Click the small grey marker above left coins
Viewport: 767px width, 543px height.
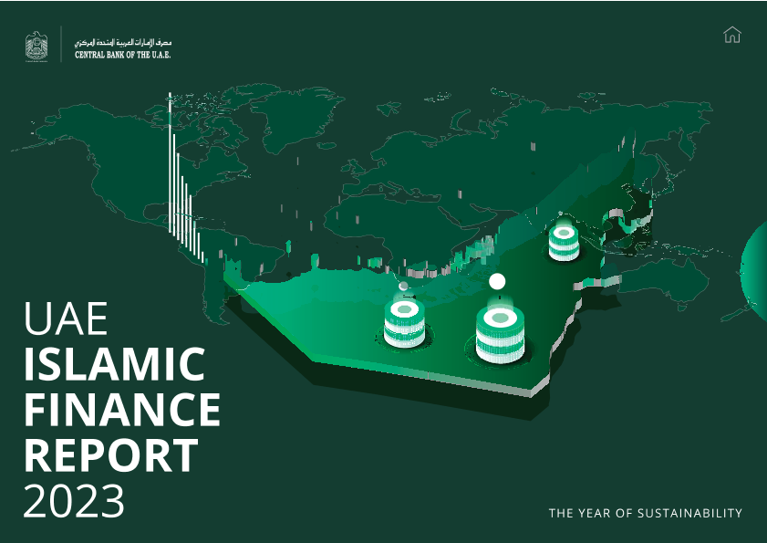click(x=403, y=287)
